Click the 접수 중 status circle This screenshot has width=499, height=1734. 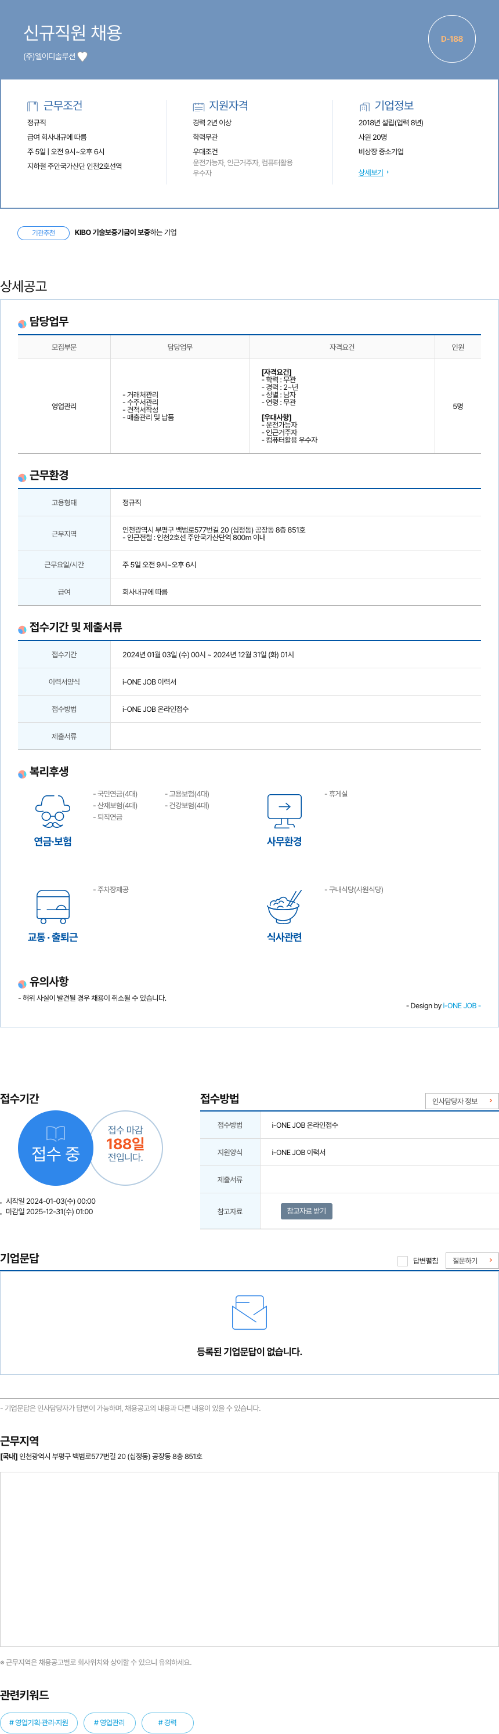[55, 1147]
